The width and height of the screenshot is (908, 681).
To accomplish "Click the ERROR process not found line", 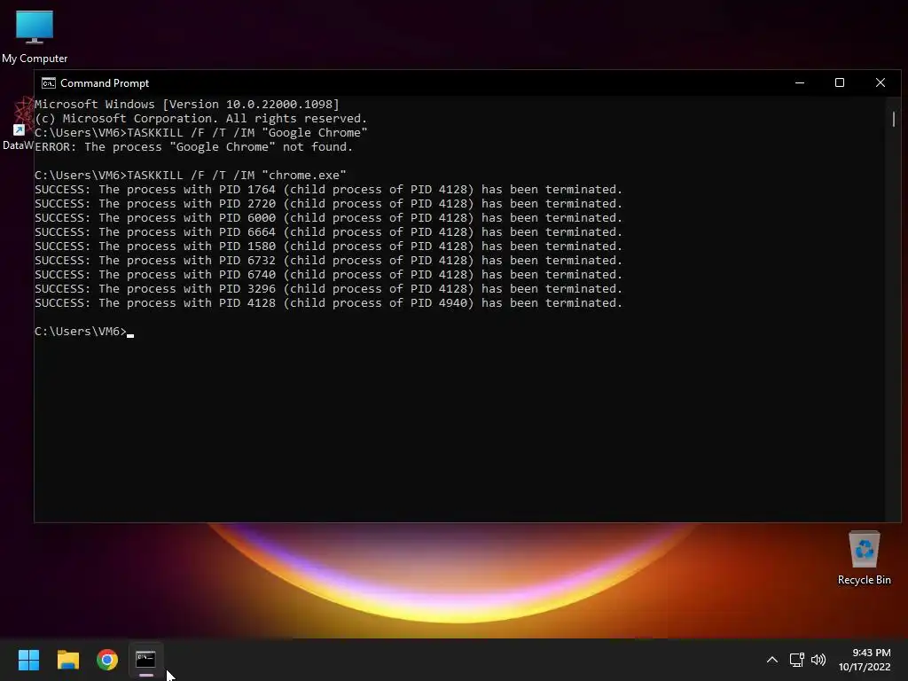I will pos(194,146).
